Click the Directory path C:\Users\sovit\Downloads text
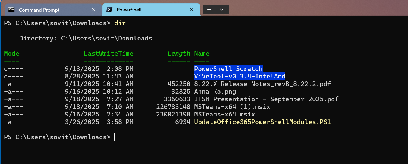This screenshot has height=164, width=408. coord(107,38)
